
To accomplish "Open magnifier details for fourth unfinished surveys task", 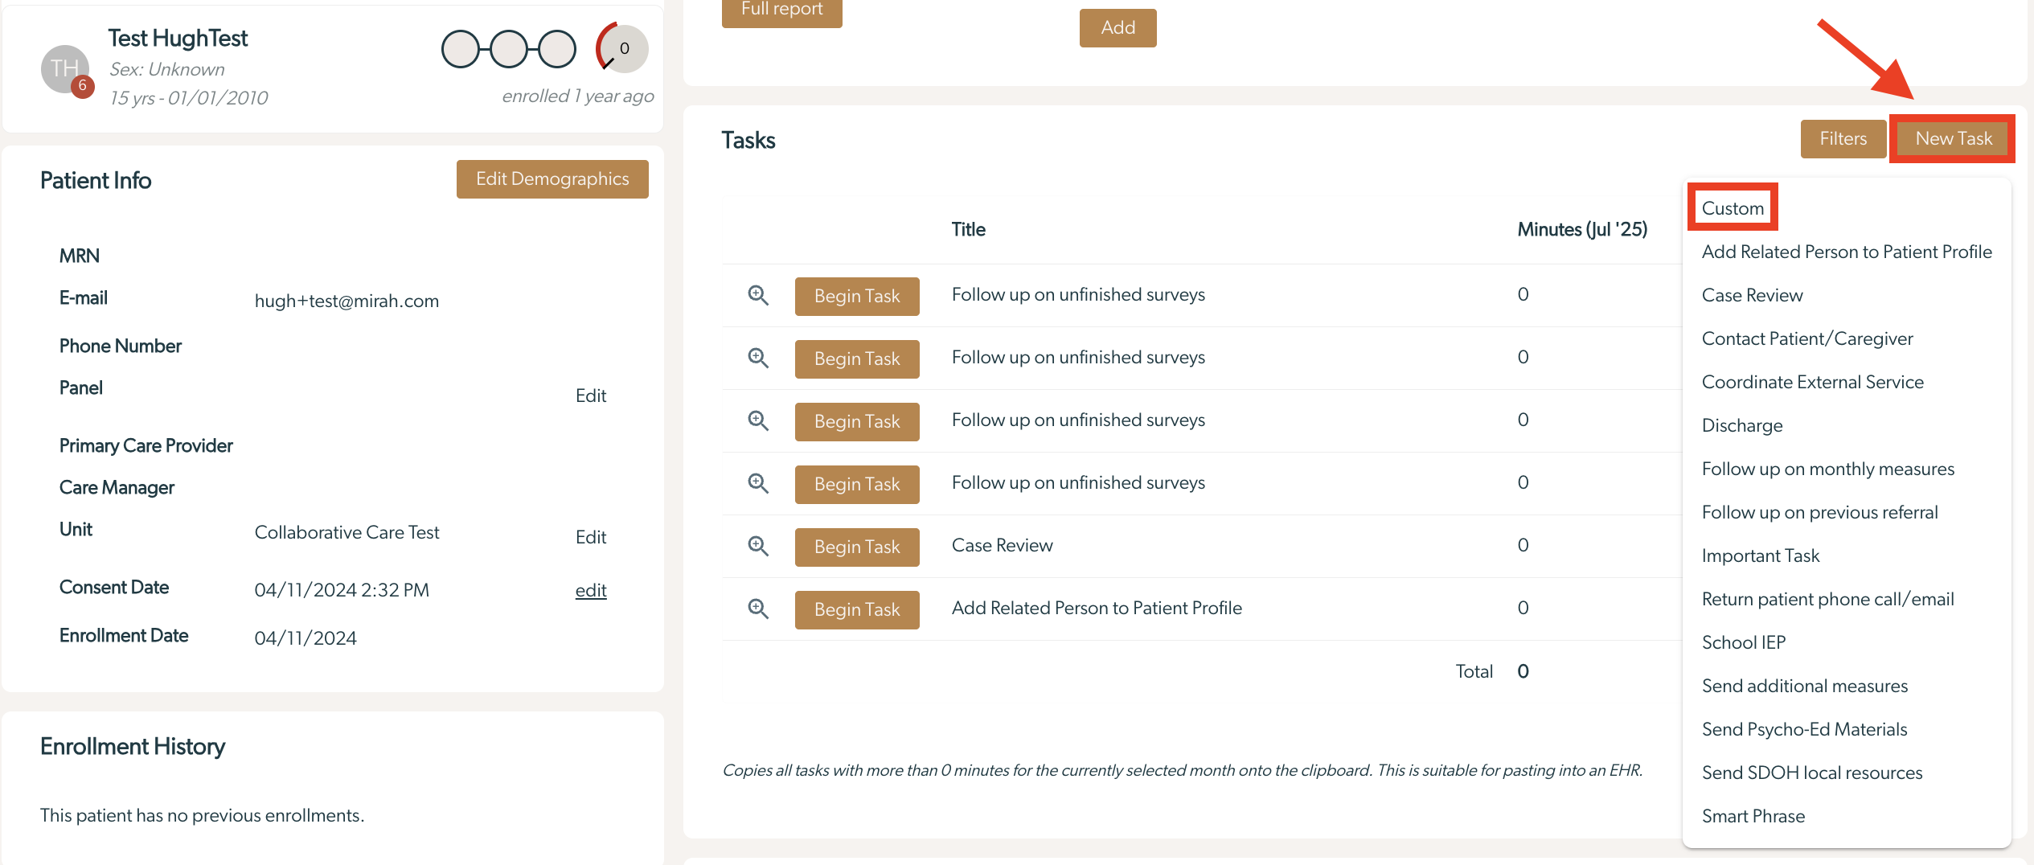I will [x=758, y=483].
